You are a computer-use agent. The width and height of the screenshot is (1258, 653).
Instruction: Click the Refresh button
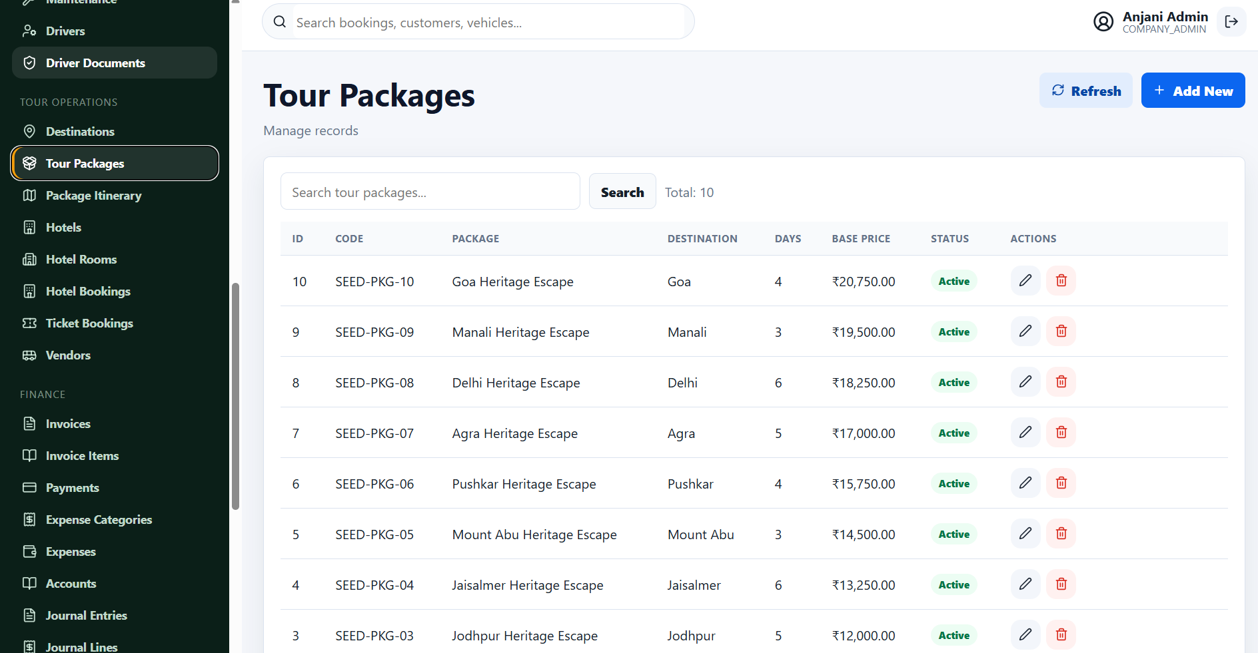coord(1086,91)
